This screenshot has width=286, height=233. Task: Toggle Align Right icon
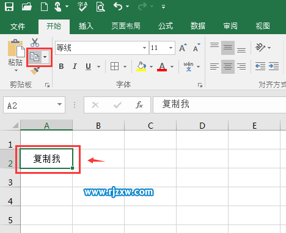[241, 66]
